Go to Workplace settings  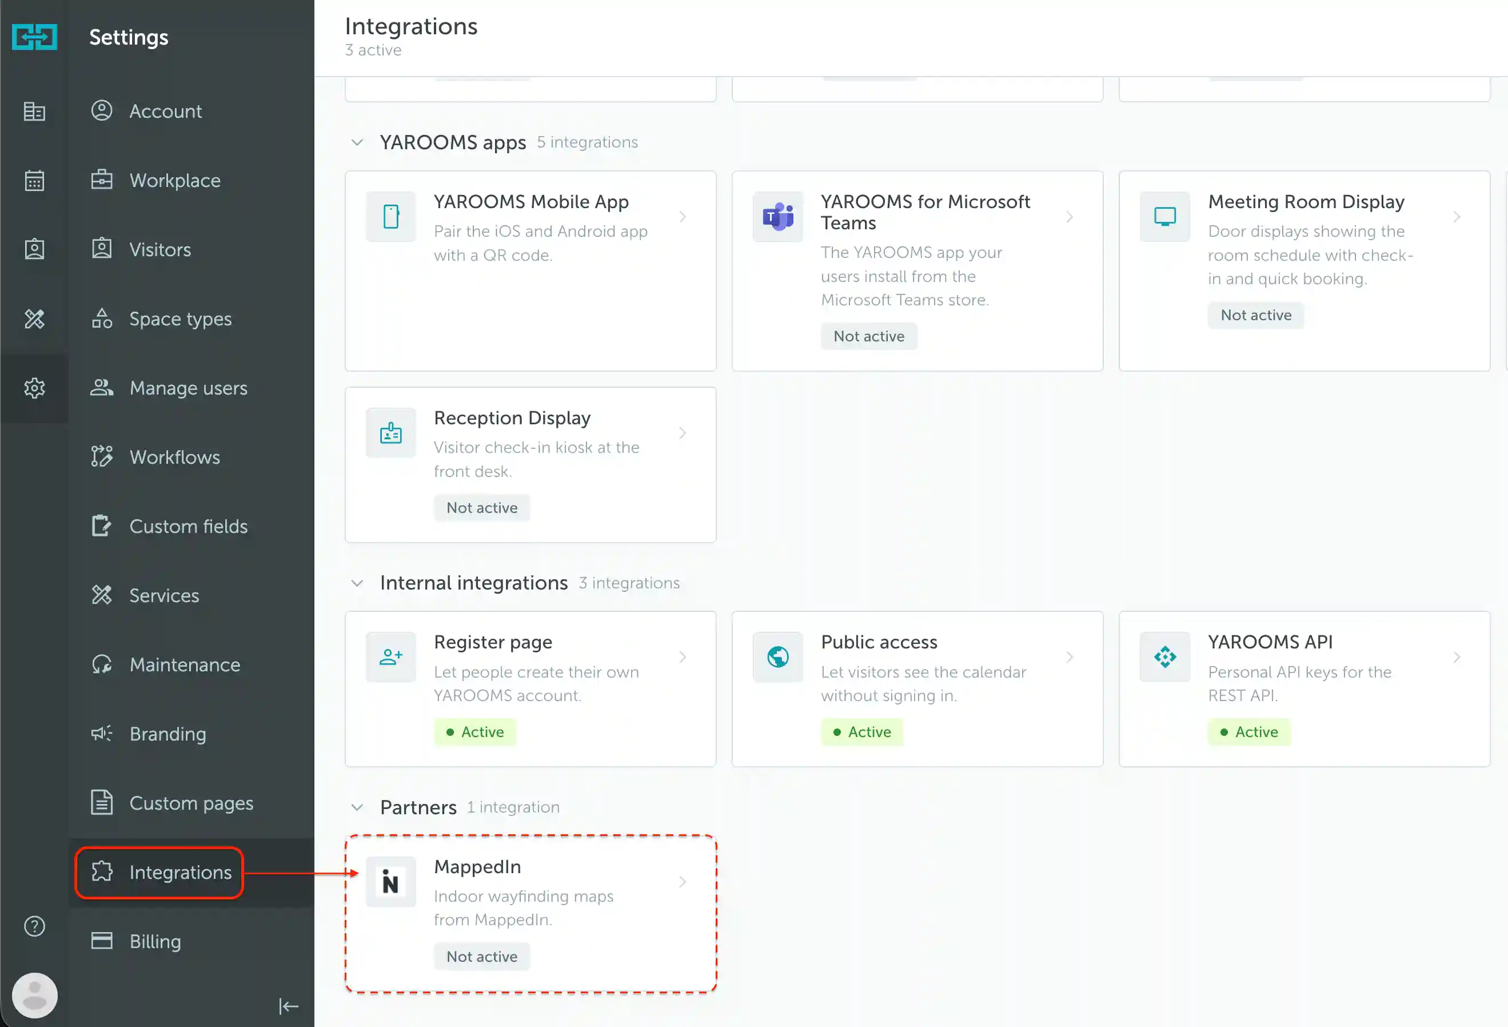[192, 181]
